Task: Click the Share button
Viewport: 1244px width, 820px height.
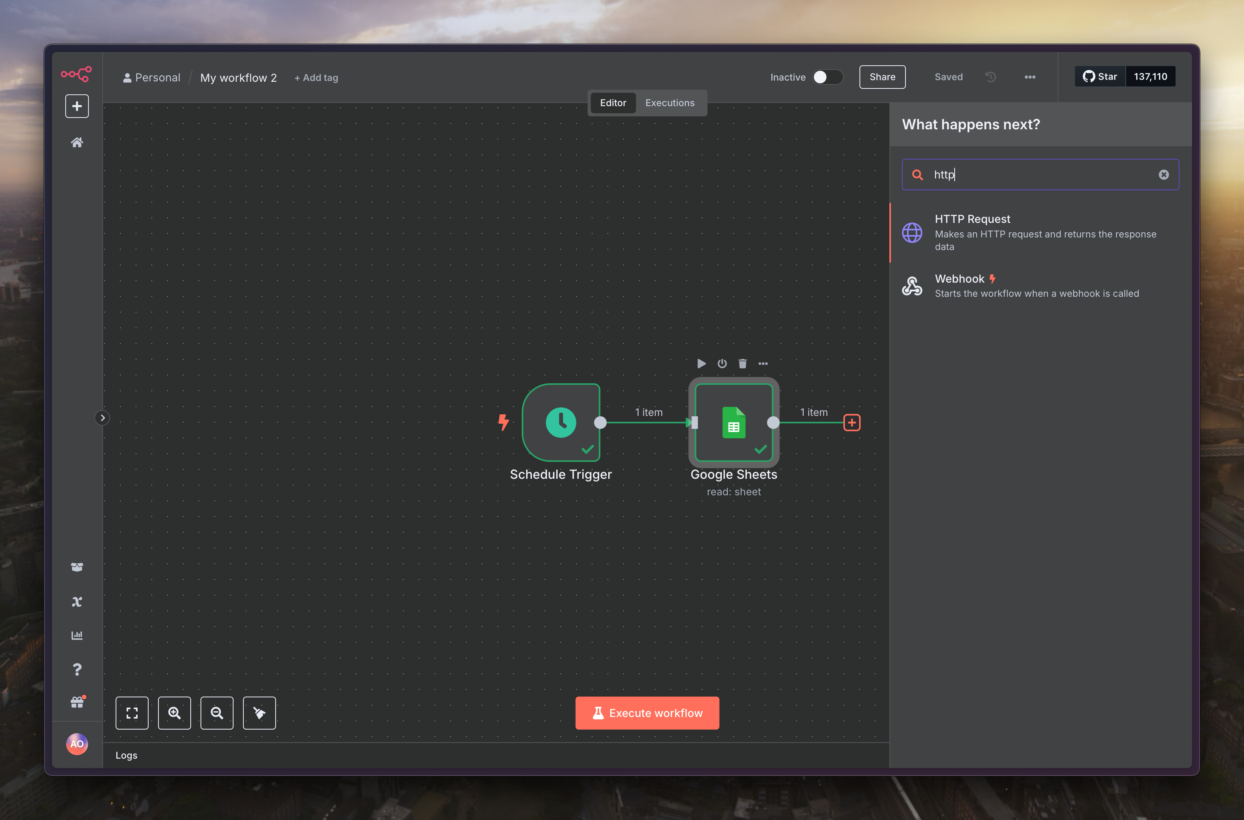Action: pyautogui.click(x=882, y=77)
